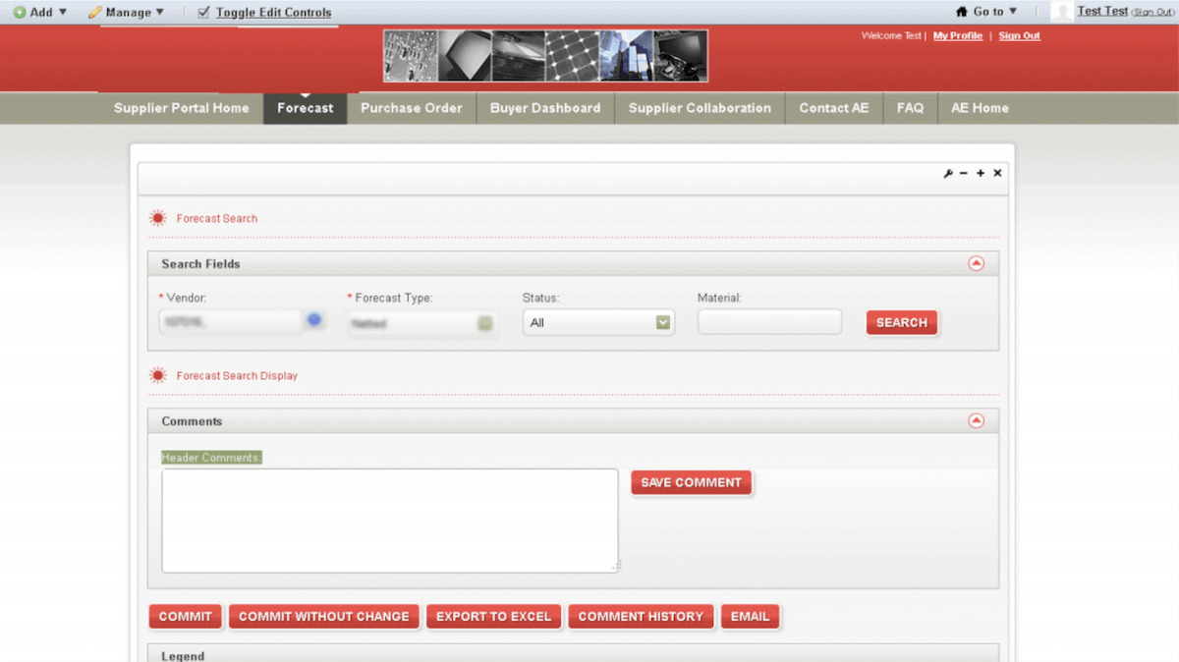
Task: Collapse the Comments section
Action: point(976,420)
